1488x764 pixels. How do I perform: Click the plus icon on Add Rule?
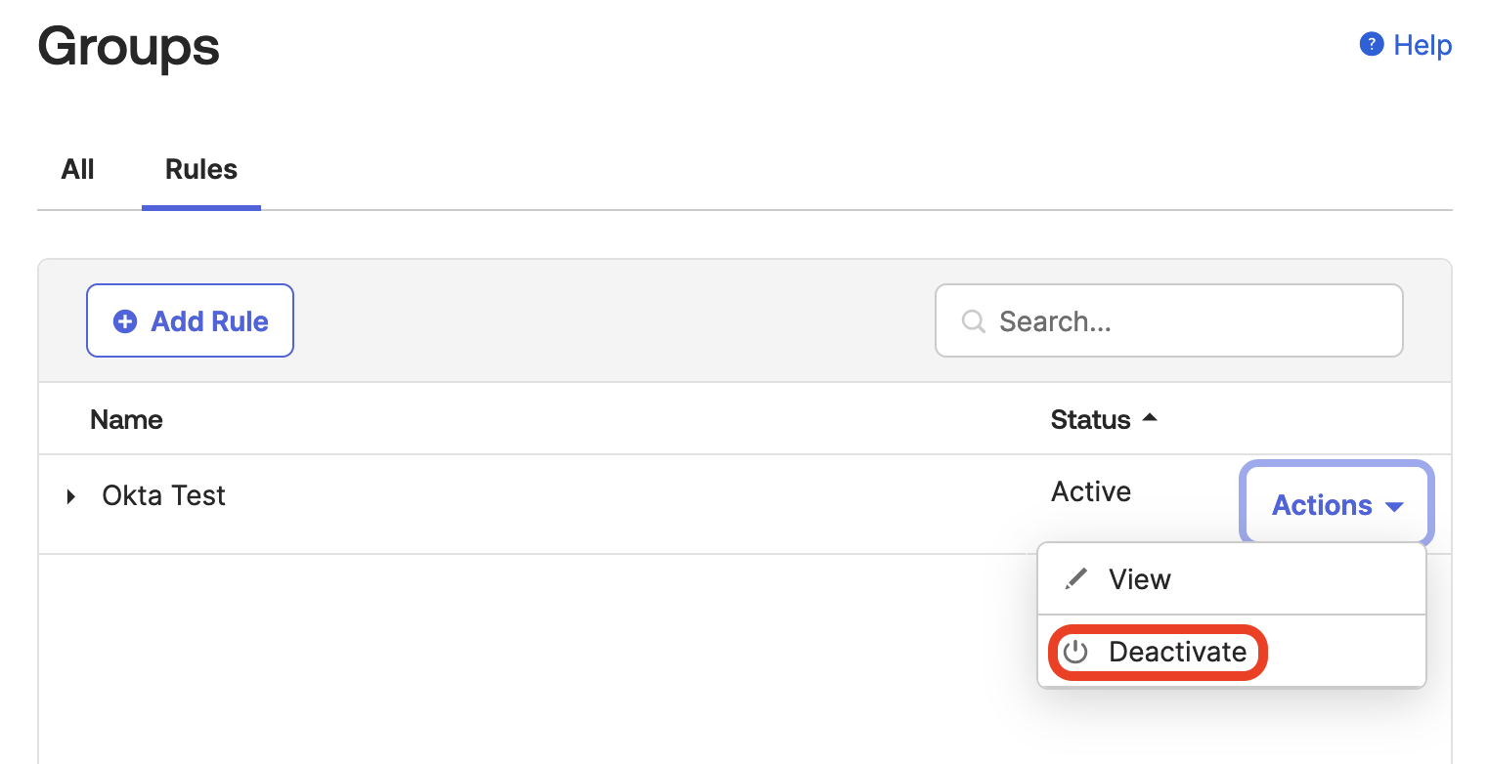coord(125,321)
